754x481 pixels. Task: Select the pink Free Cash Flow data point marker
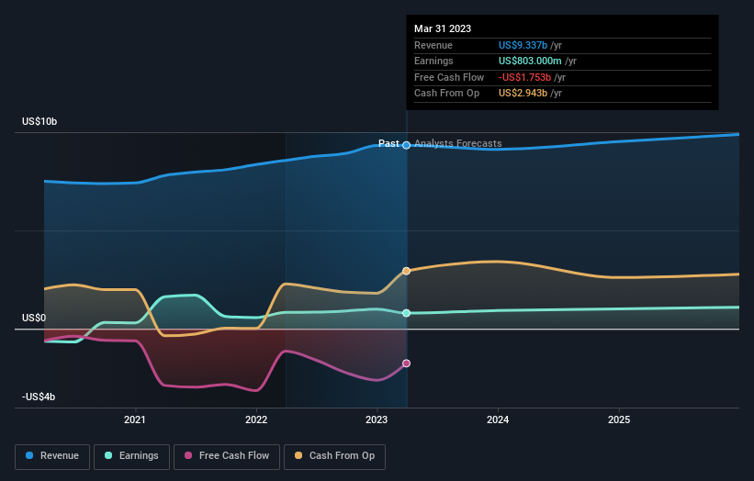406,364
